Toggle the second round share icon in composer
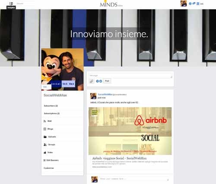216x184 pixels. (x=101, y=81)
